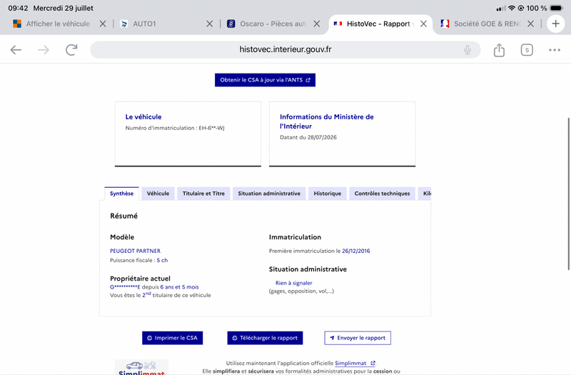Open Informations du Ministère de l'Intérieur card
This screenshot has width=571, height=375.
343,134
